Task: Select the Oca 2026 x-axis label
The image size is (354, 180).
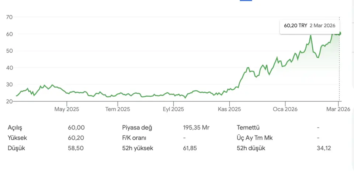Action: click(285, 109)
